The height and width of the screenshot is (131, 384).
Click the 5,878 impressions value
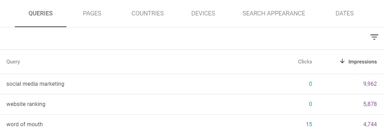(x=370, y=104)
